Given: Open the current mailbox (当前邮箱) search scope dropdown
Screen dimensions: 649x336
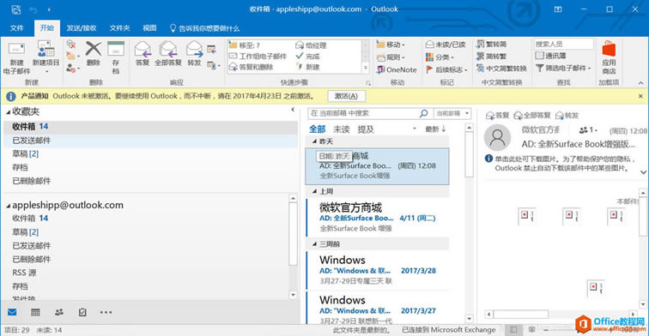Looking at the screenshot, I should [452, 113].
